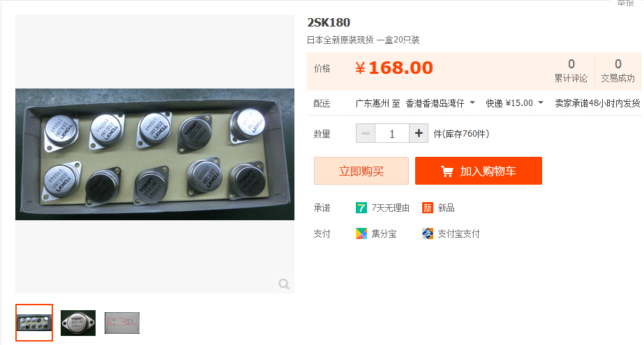Select the second thumbnail of single transistor

pos(78,323)
